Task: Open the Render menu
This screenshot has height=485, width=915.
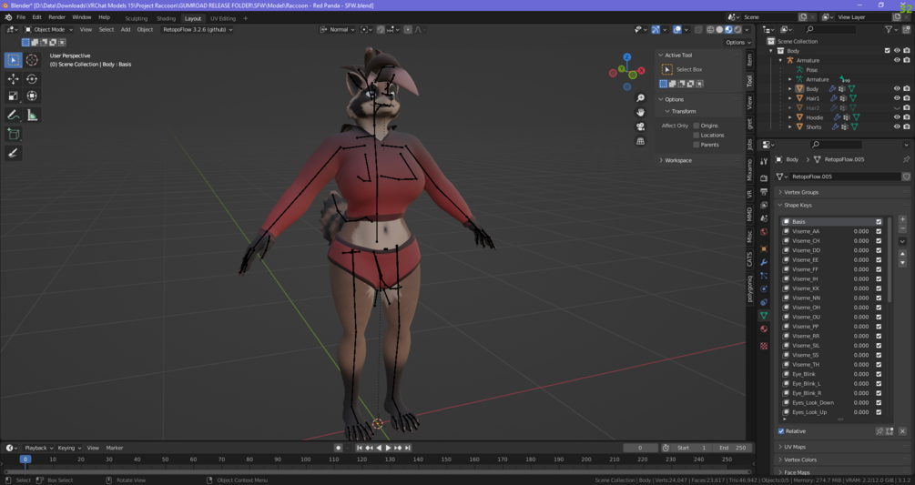Action: (x=56, y=17)
